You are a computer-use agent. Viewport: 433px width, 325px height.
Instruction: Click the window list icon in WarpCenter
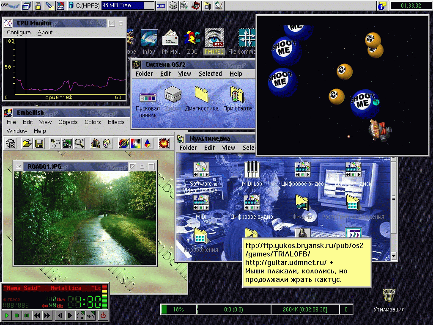click(x=27, y=6)
